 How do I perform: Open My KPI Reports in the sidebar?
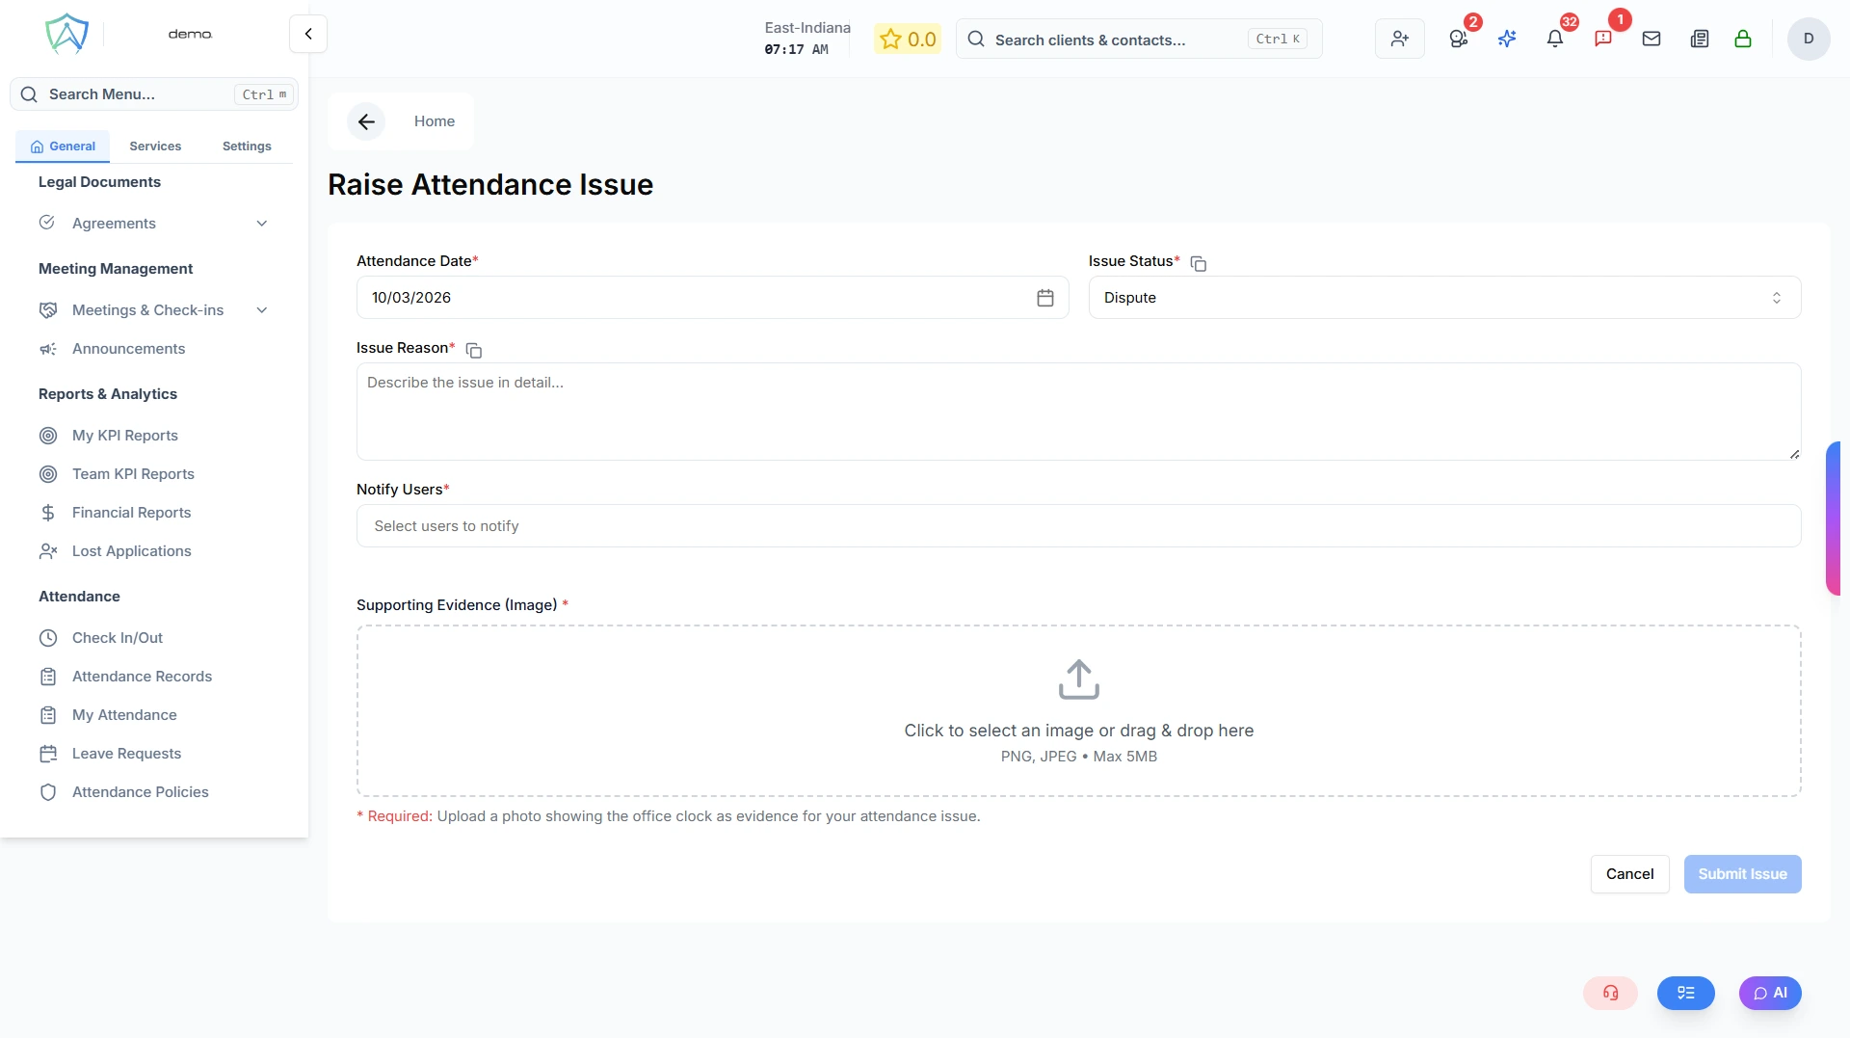pos(124,436)
